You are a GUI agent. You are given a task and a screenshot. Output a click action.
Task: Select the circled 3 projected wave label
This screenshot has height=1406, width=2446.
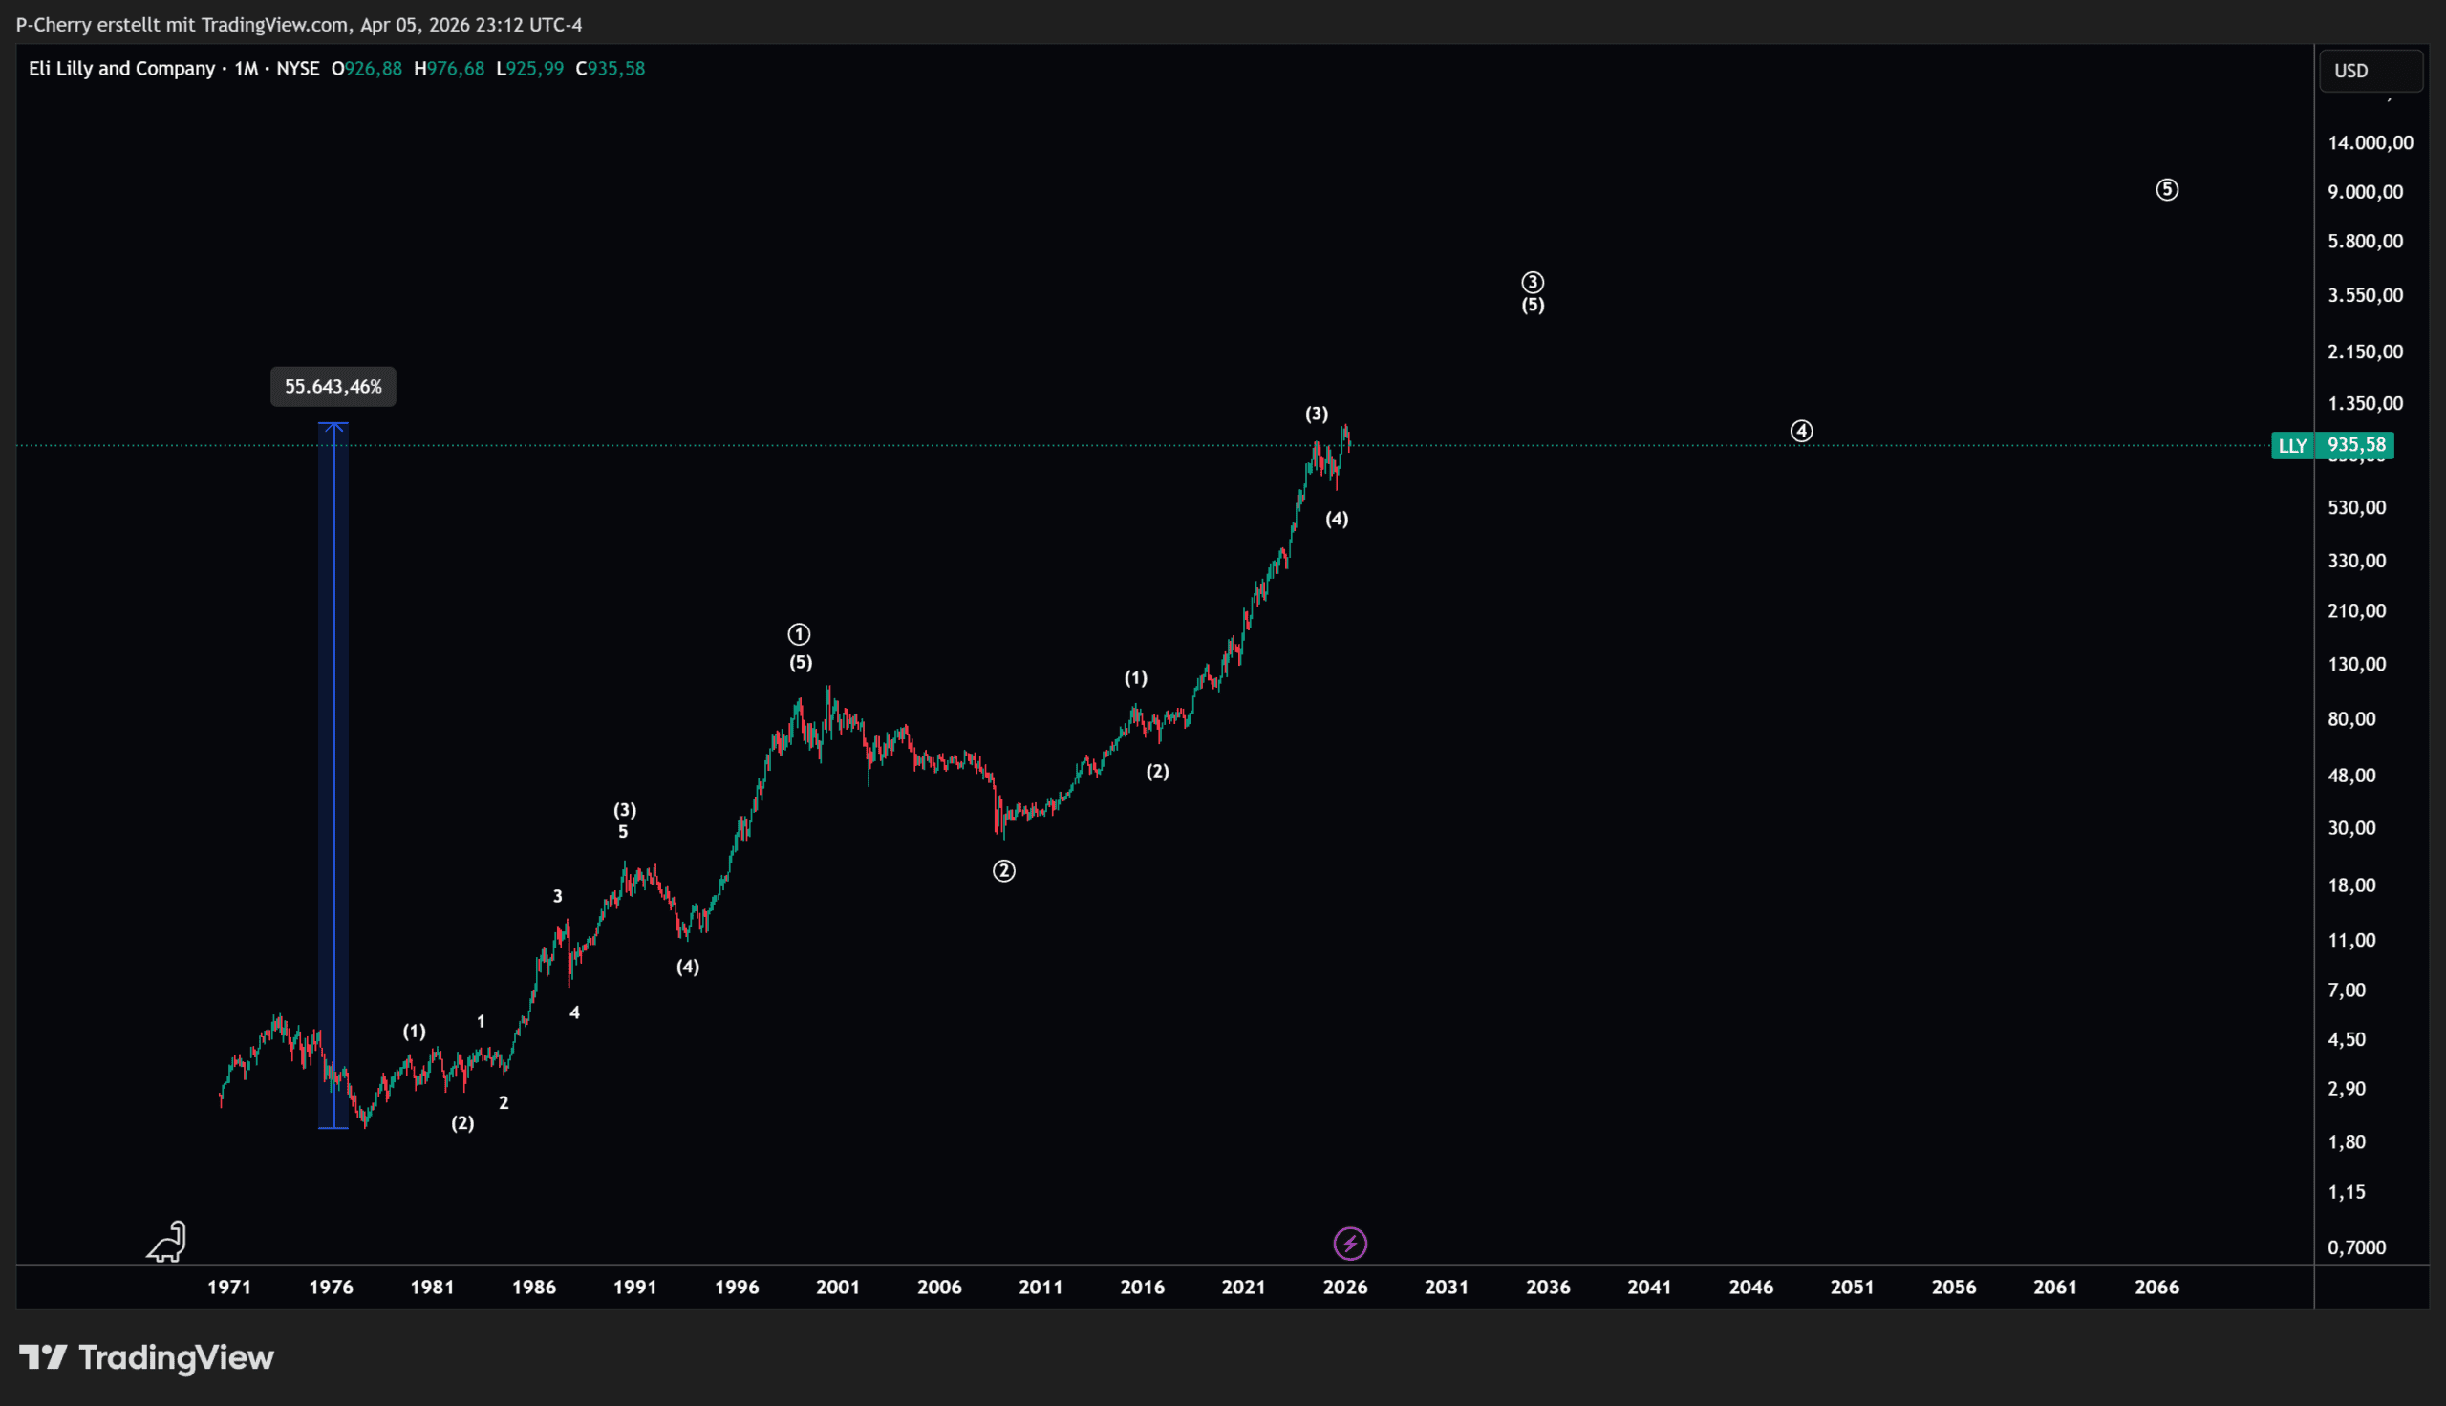[x=1533, y=282]
